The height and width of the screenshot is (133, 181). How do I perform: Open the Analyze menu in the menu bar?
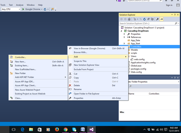[20, 5]
